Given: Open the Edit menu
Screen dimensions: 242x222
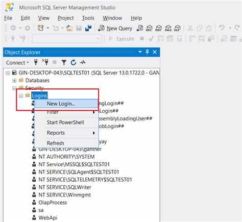Looking at the screenshot, I should tap(25, 18).
